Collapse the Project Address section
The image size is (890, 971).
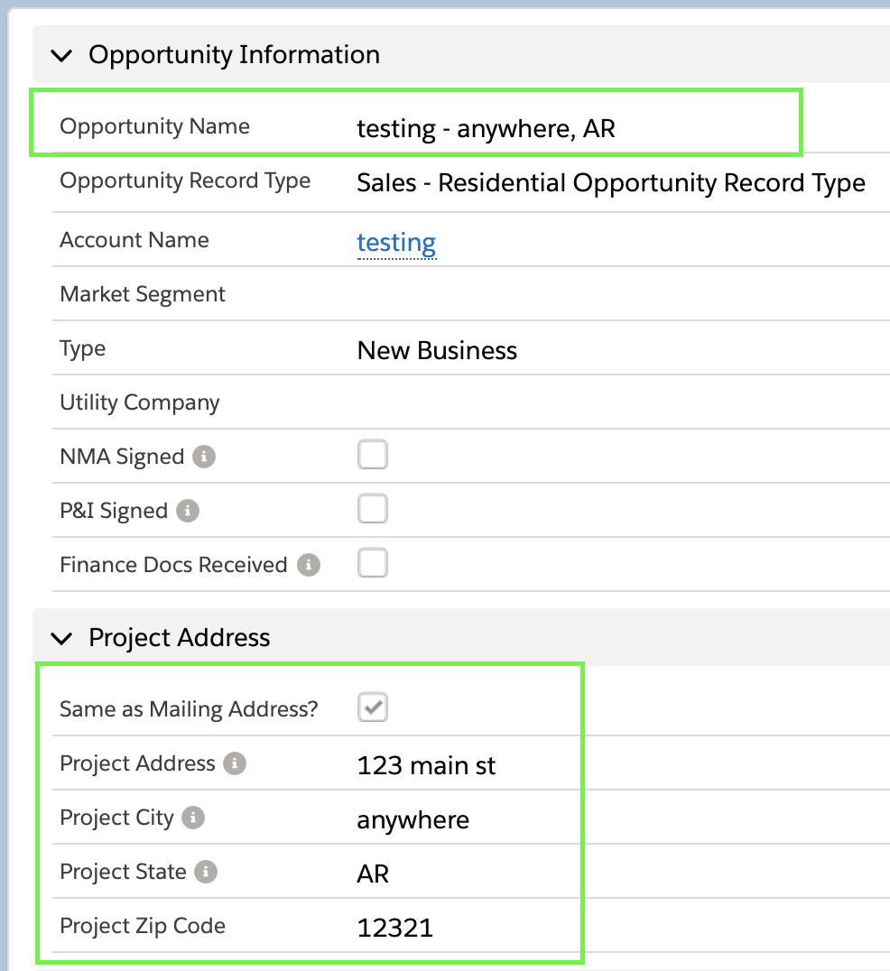[x=61, y=638]
